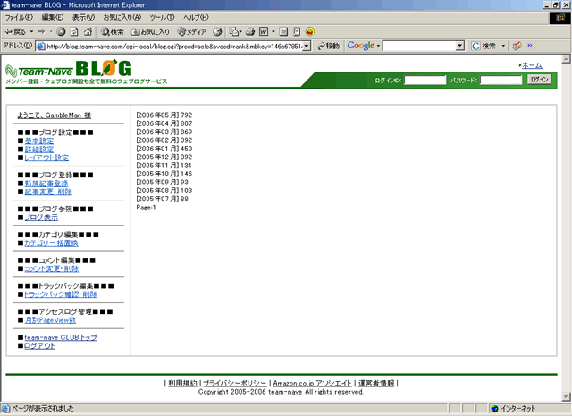This screenshot has height=416, width=572.
Task: Focus the パスワード input field
Action: click(500, 80)
